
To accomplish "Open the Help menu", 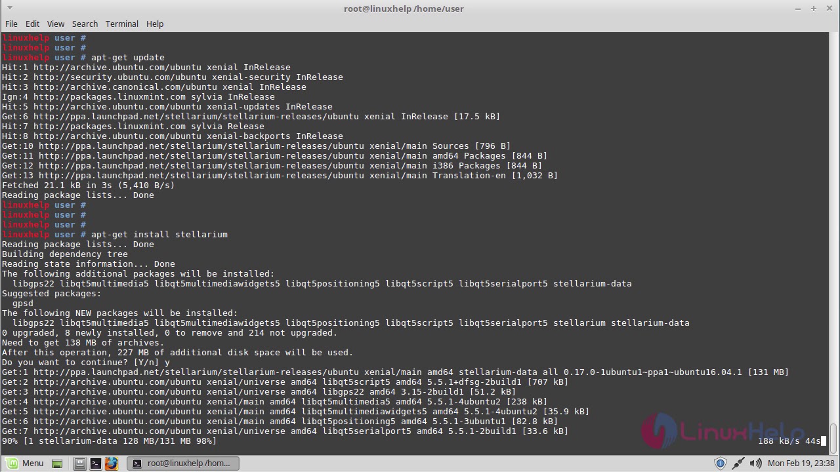I will pyautogui.click(x=155, y=24).
